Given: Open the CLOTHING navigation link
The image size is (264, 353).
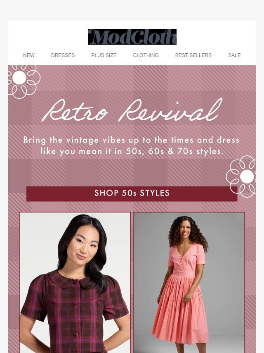Looking at the screenshot, I should pyautogui.click(x=146, y=55).
